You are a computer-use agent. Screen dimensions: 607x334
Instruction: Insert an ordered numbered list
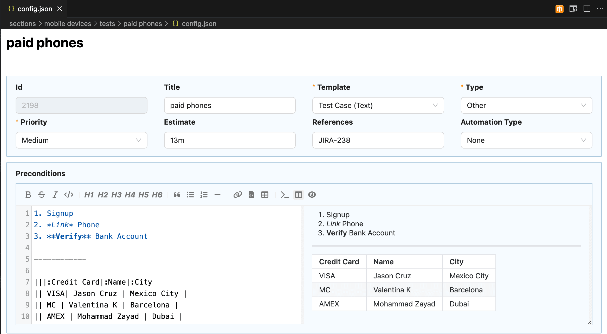(204, 195)
